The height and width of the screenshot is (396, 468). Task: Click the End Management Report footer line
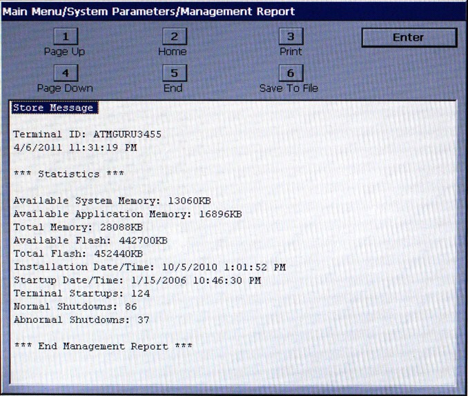(x=103, y=346)
